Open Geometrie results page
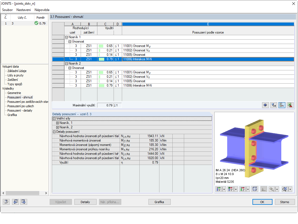Viewport: 298px width, 224px height. 14,93
